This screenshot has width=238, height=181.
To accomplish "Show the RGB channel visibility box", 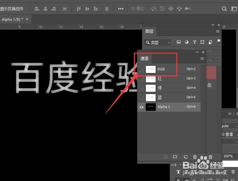I will (x=141, y=69).
